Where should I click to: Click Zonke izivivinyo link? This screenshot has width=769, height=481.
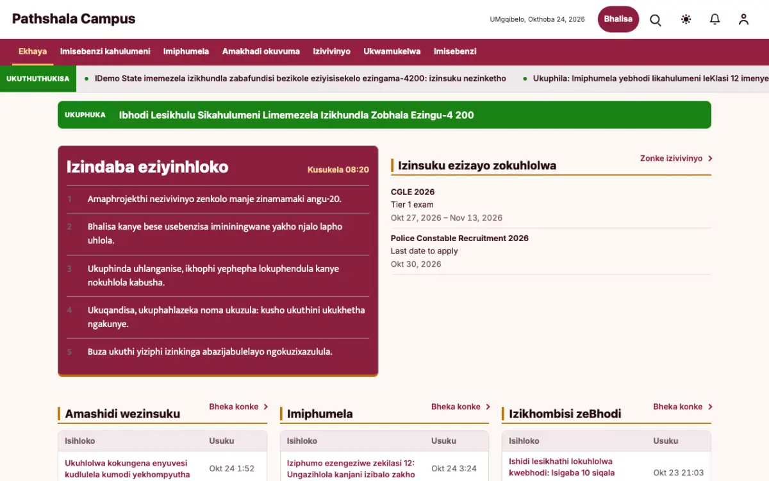671,158
